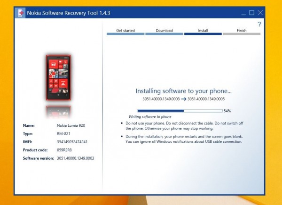Select the Finish step tab
282x205 pixels.
[242, 32]
